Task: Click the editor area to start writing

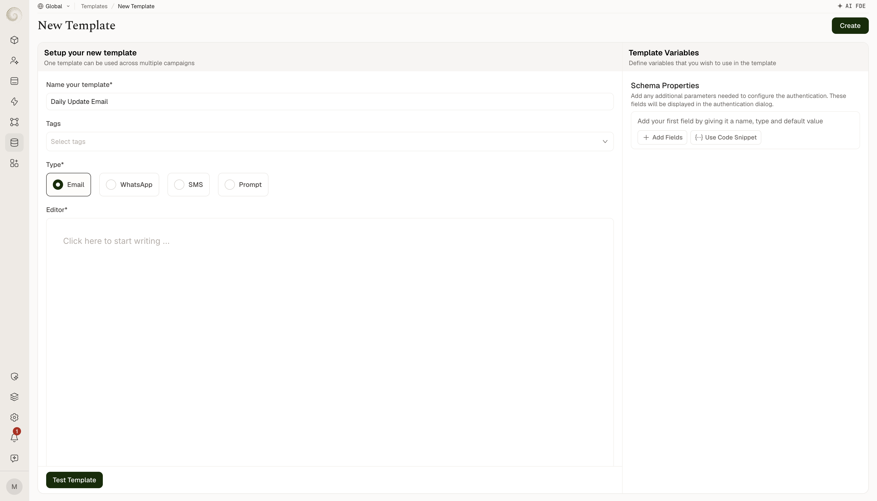Action: pyautogui.click(x=330, y=342)
